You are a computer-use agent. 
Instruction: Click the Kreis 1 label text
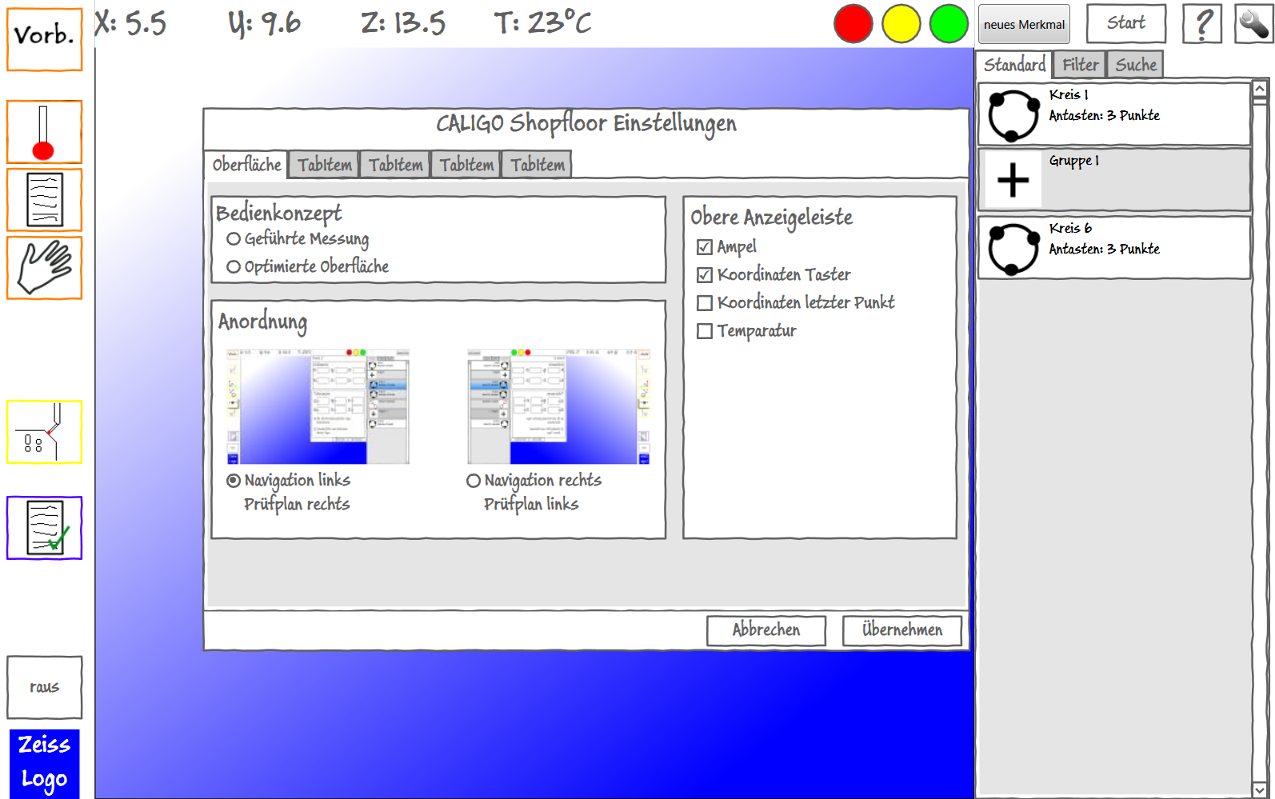(x=1069, y=94)
